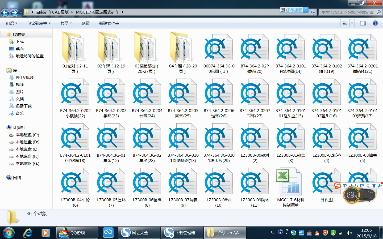Open Sogou input toolbox wrench icon

tap(380, 186)
